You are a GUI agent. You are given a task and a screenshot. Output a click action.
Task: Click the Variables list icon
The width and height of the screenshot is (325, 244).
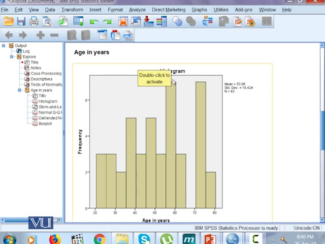click(x=161, y=21)
